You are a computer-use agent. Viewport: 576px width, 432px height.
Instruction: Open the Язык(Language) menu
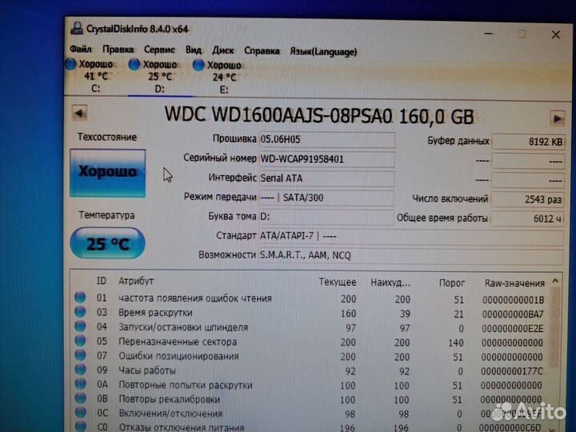click(x=323, y=51)
